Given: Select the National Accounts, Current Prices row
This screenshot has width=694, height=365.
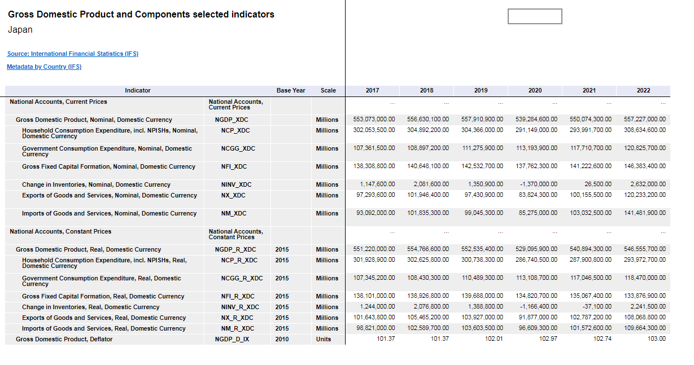Looking at the screenshot, I should (58, 102).
